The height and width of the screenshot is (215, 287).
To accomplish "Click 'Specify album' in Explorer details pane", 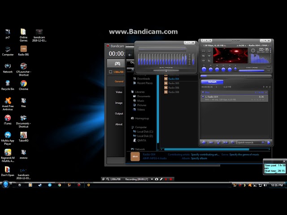I will [x=199, y=158].
